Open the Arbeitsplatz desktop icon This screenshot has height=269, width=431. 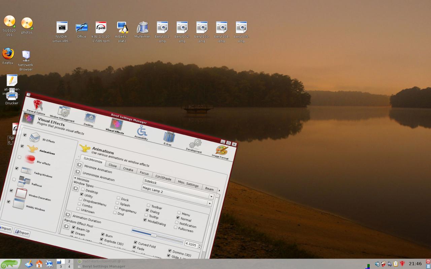pos(123,28)
